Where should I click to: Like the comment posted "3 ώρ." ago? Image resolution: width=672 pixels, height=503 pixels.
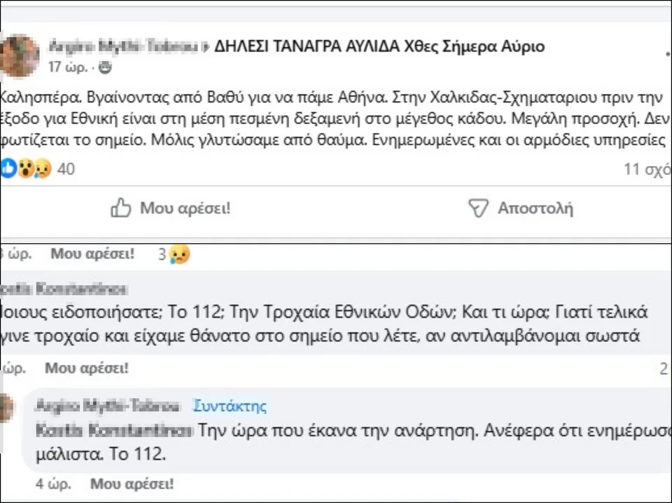point(92,254)
